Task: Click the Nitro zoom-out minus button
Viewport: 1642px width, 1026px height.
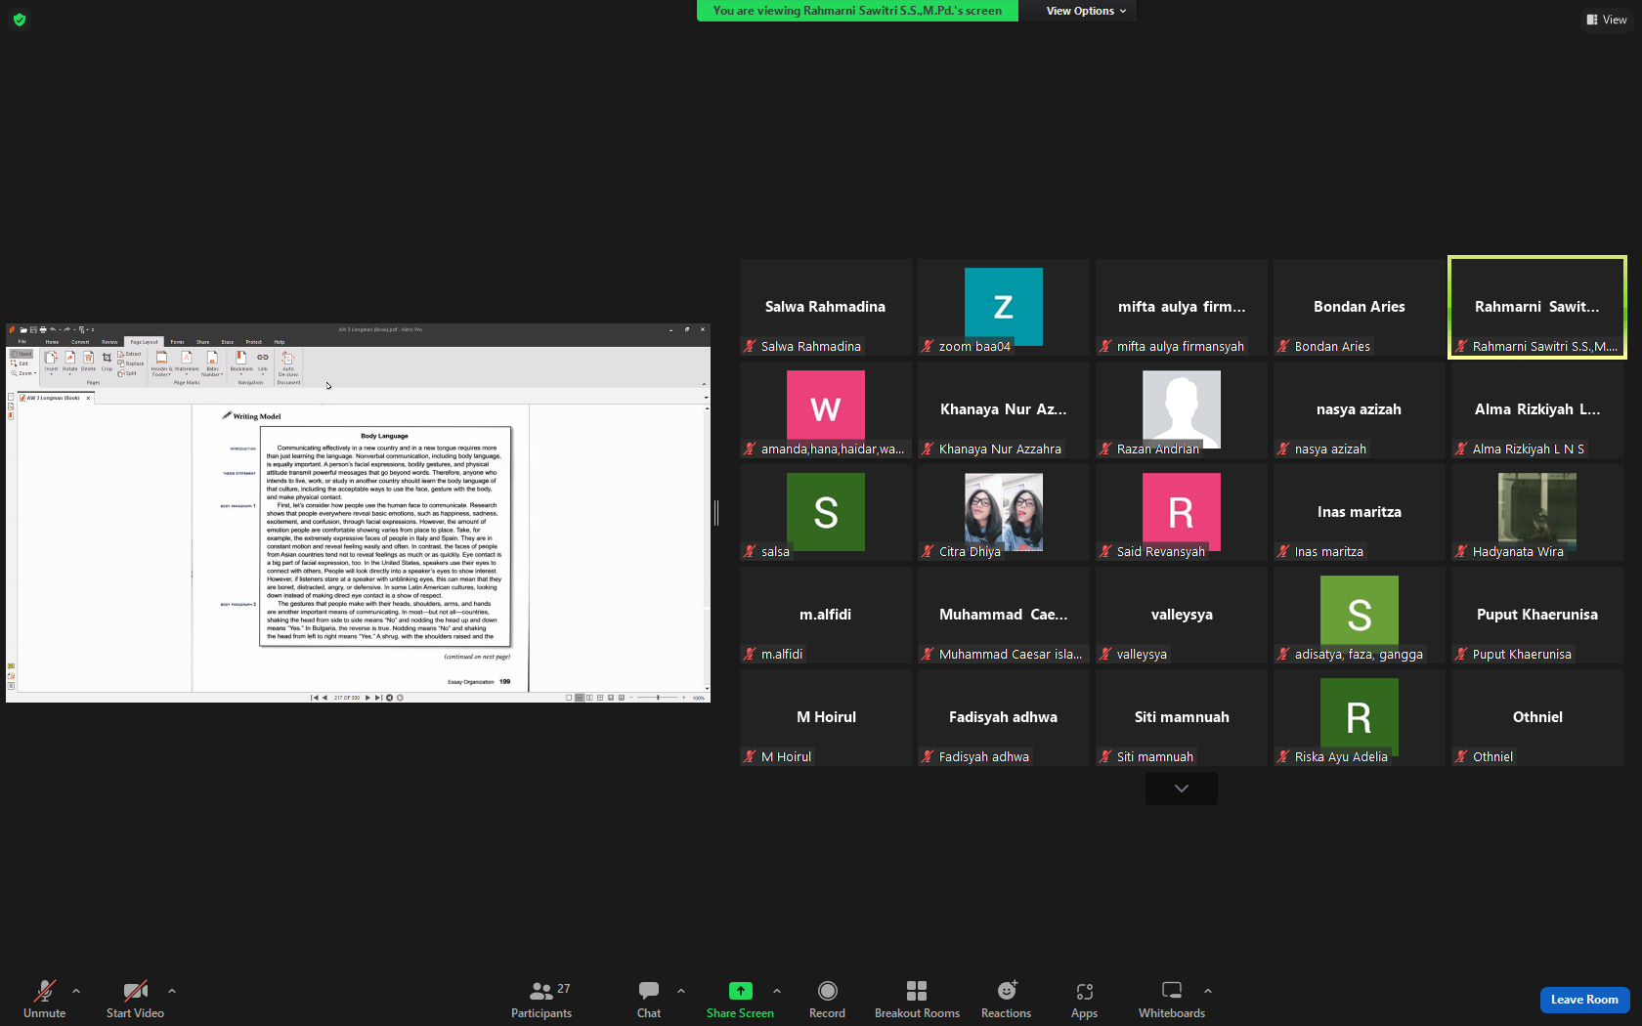Action: point(631,698)
